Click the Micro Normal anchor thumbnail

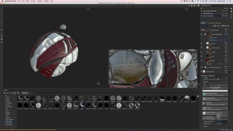[204, 118]
